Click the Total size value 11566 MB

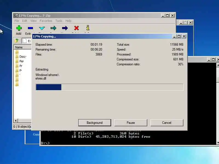(x=177, y=45)
